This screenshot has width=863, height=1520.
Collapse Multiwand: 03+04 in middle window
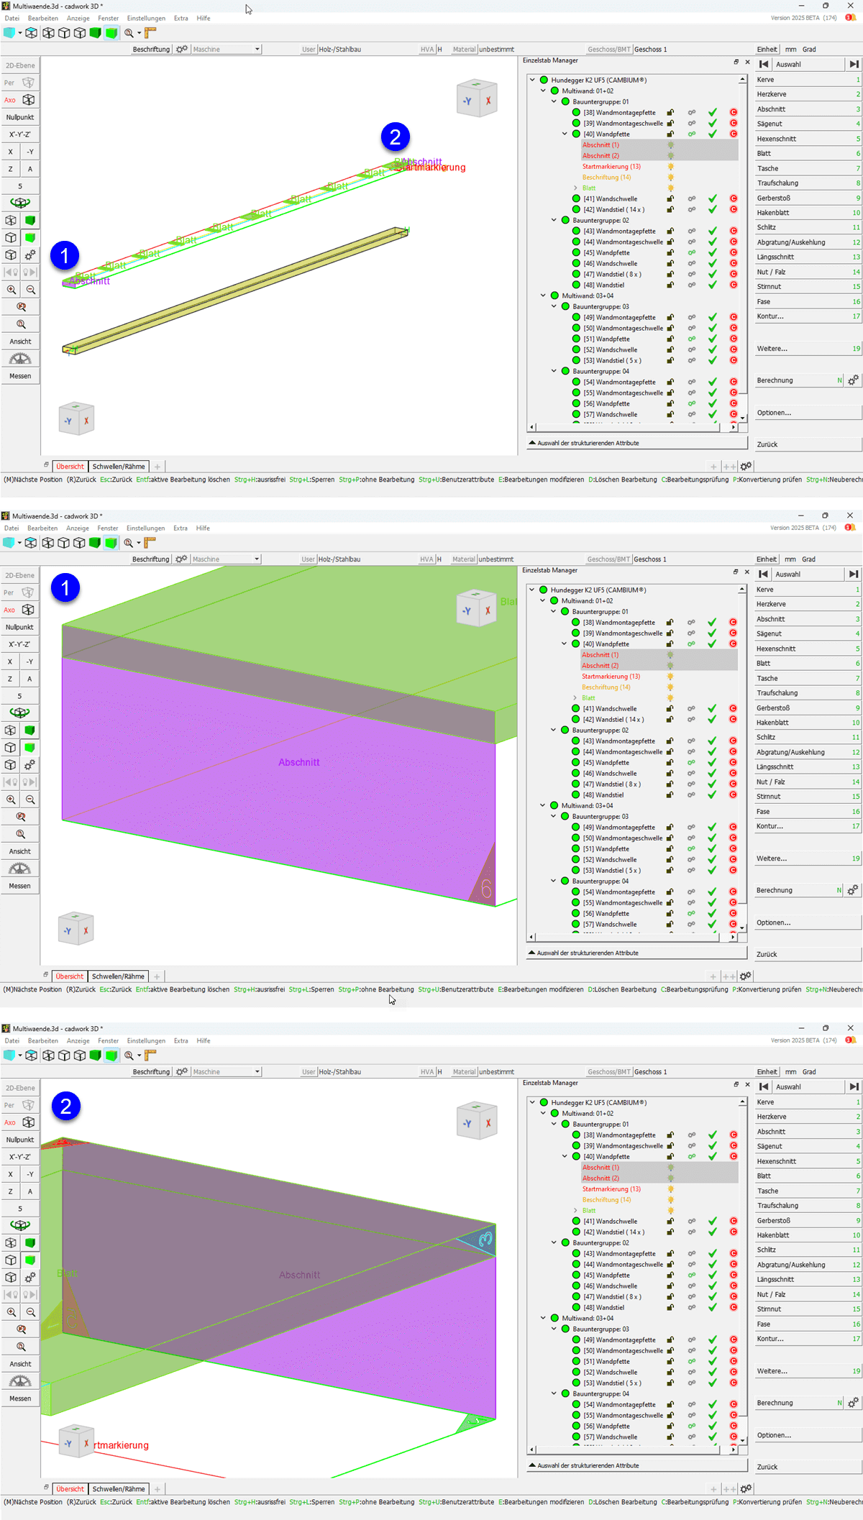tap(542, 806)
